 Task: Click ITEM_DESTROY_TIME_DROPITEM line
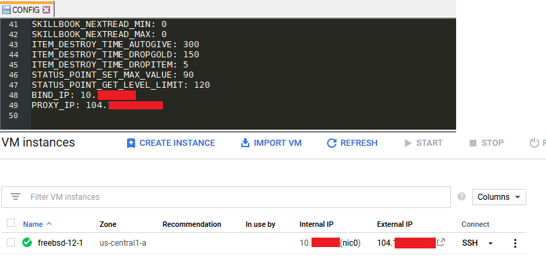click(x=110, y=65)
